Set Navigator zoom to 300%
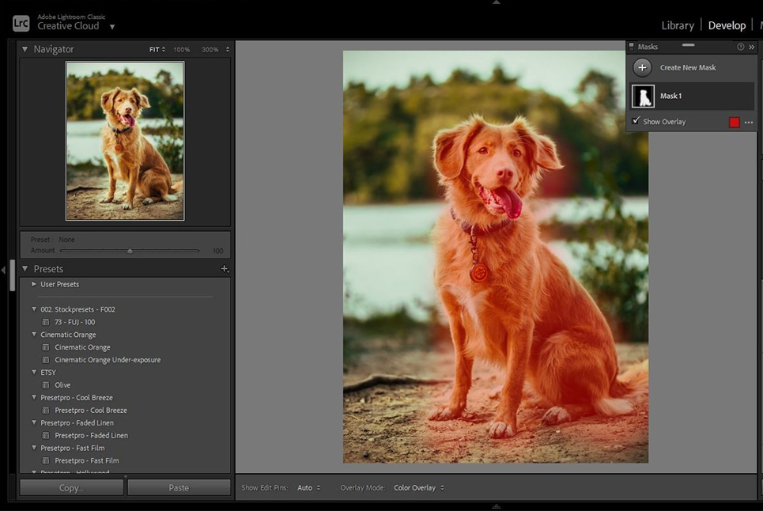This screenshot has height=511, width=763. [x=210, y=50]
